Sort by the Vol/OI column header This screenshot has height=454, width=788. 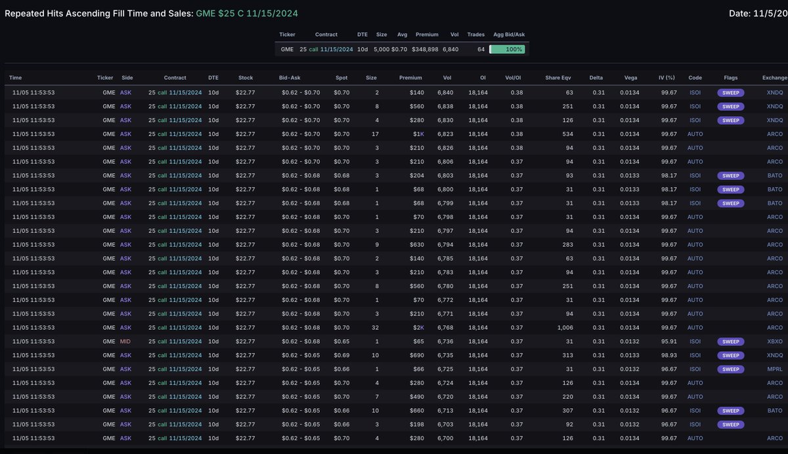coord(514,78)
